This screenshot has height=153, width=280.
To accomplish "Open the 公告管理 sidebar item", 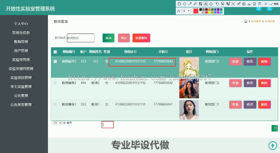I will click(22, 96).
